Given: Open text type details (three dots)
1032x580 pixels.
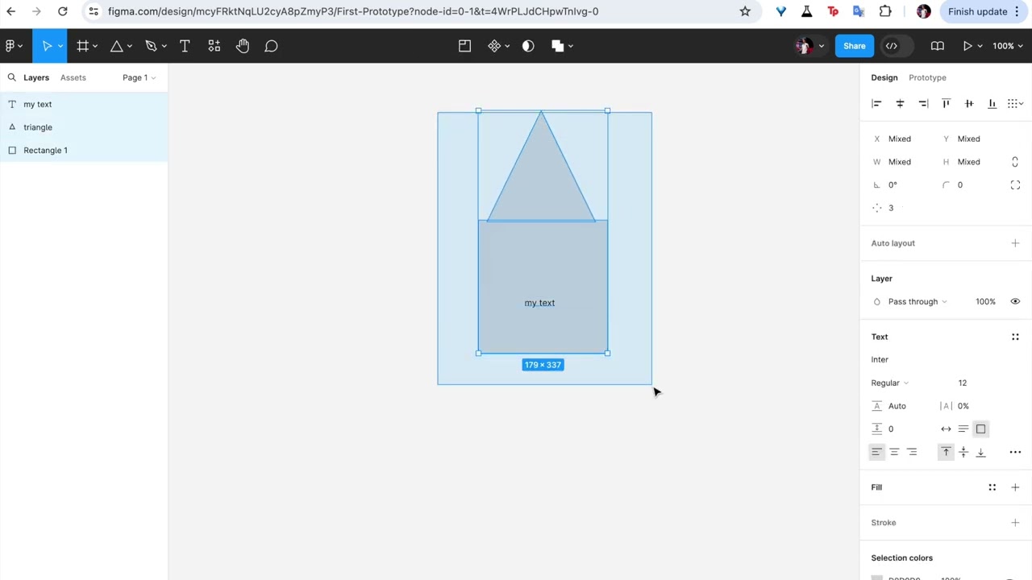Looking at the screenshot, I should [1015, 452].
